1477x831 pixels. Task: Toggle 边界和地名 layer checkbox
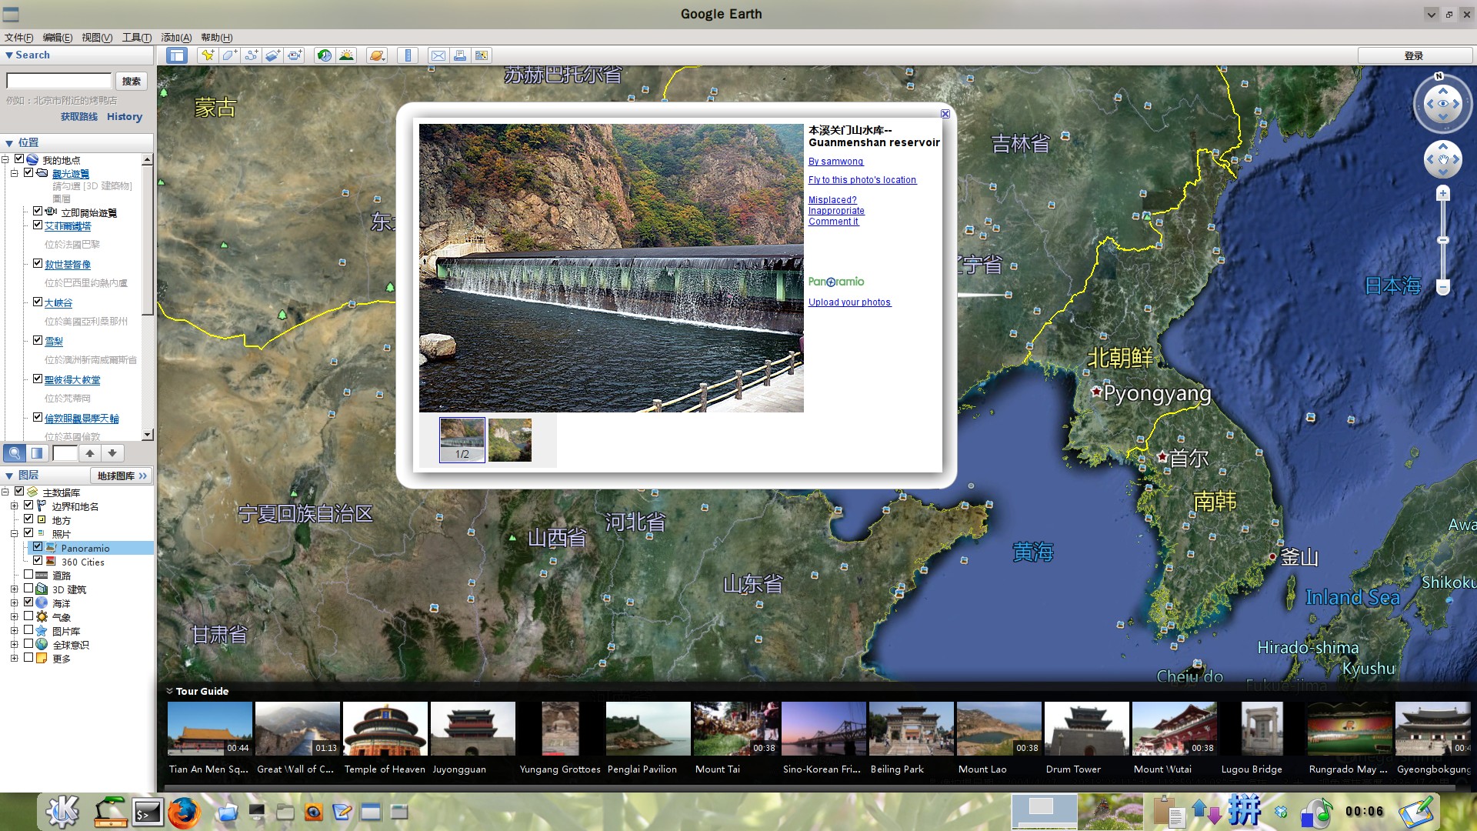[x=28, y=506]
